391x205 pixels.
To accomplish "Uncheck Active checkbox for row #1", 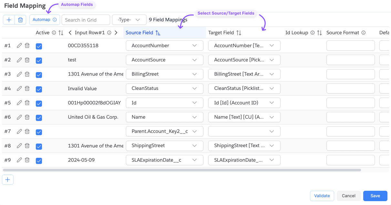I will pos(39,46).
